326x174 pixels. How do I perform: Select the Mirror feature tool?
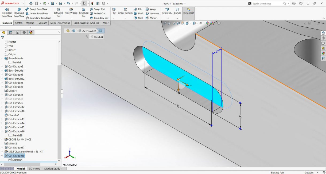(x=151, y=18)
